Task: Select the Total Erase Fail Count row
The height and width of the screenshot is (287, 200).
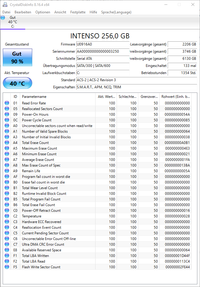Action: [98, 205]
